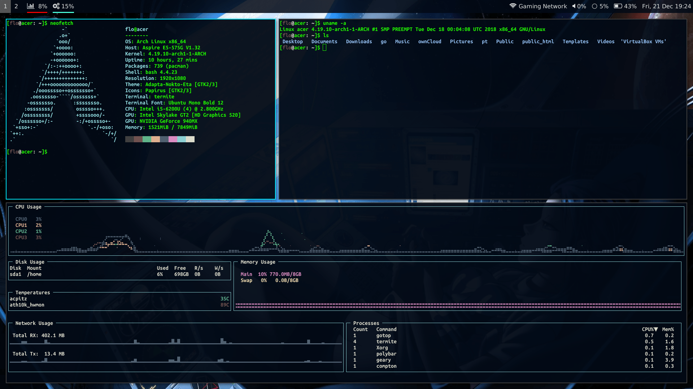Screen dimensions: 693x389
Task: Switch to workspace 2
Action: coord(16,6)
